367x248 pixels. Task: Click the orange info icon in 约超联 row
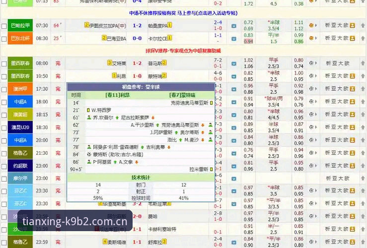(x=352, y=166)
